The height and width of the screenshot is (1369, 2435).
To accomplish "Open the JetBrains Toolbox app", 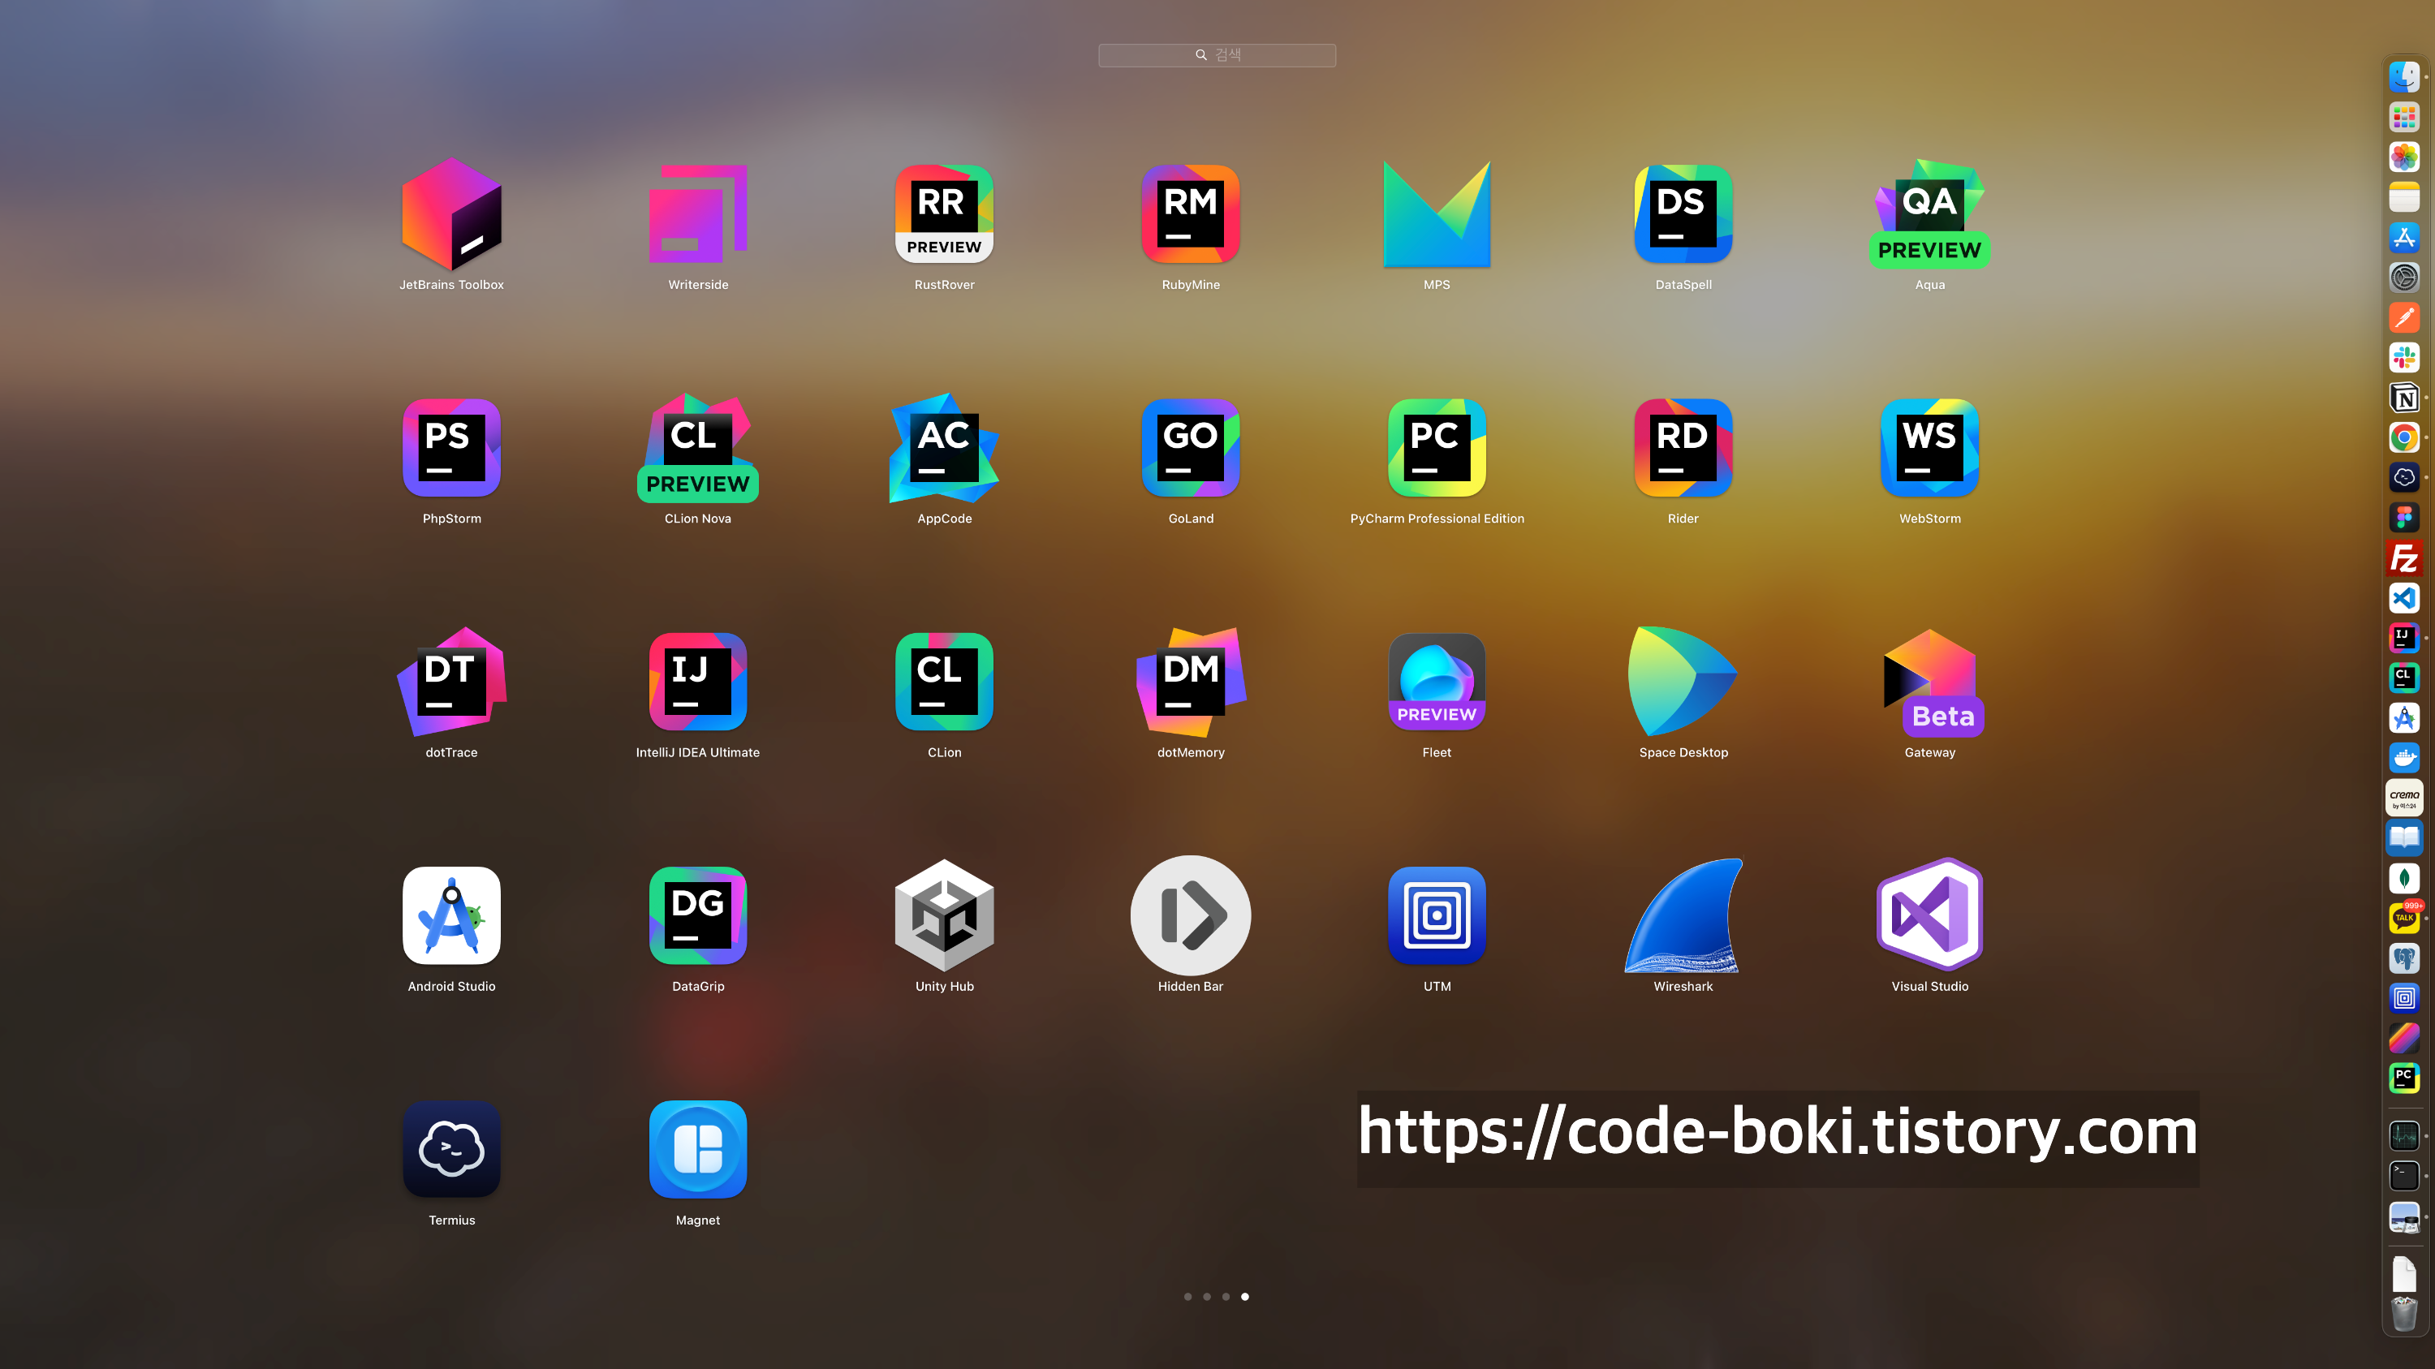I will (451, 214).
